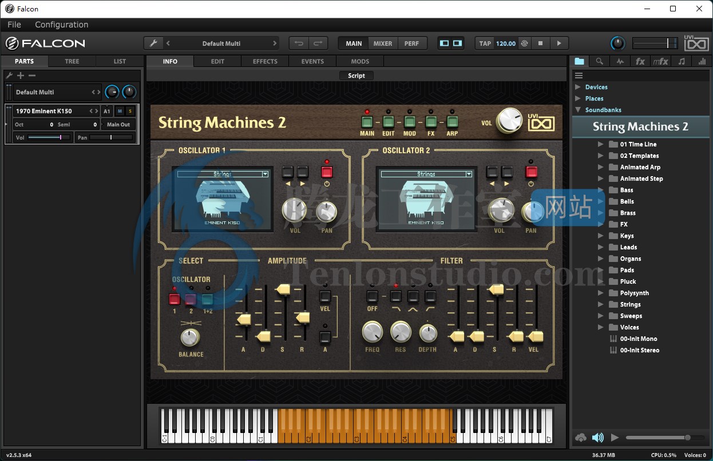Click the undo arrow in top toolbar
The height and width of the screenshot is (461, 713).
click(x=299, y=43)
